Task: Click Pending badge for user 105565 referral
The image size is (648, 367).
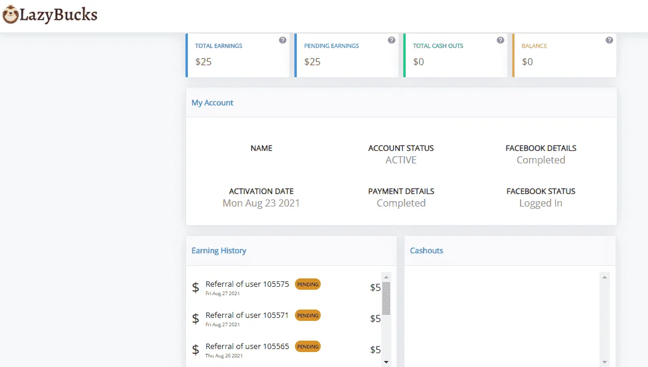Action: 308,346
